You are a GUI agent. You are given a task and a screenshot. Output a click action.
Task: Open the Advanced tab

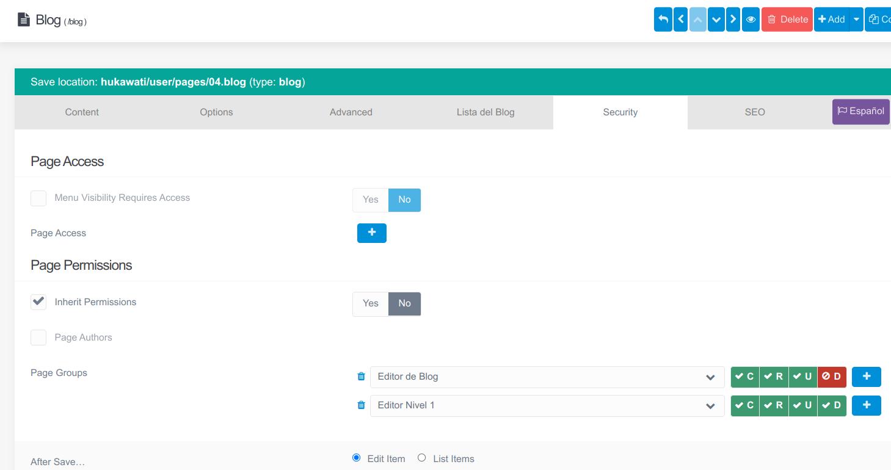pos(351,112)
